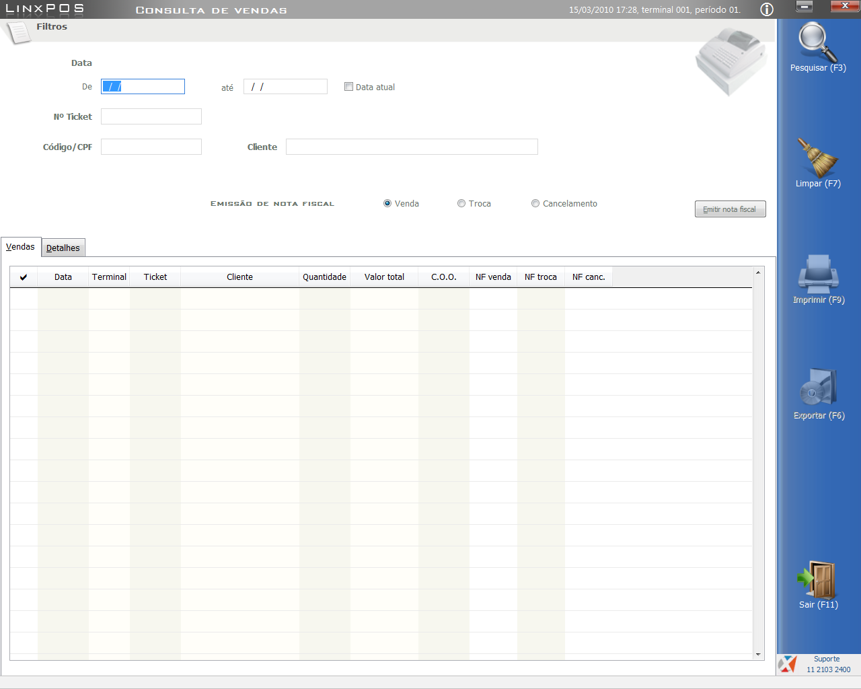Click the date and terminal status text
Image resolution: width=861 pixels, height=689 pixels.
pos(654,10)
